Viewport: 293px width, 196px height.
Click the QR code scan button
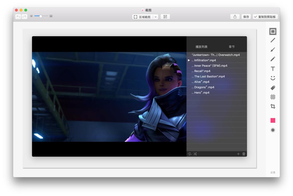click(165, 17)
